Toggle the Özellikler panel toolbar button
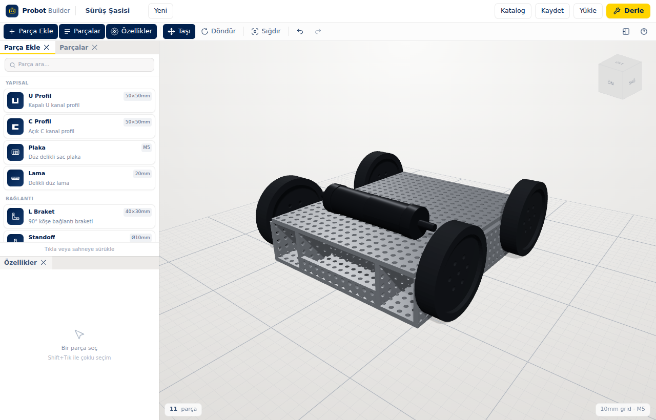 131,31
